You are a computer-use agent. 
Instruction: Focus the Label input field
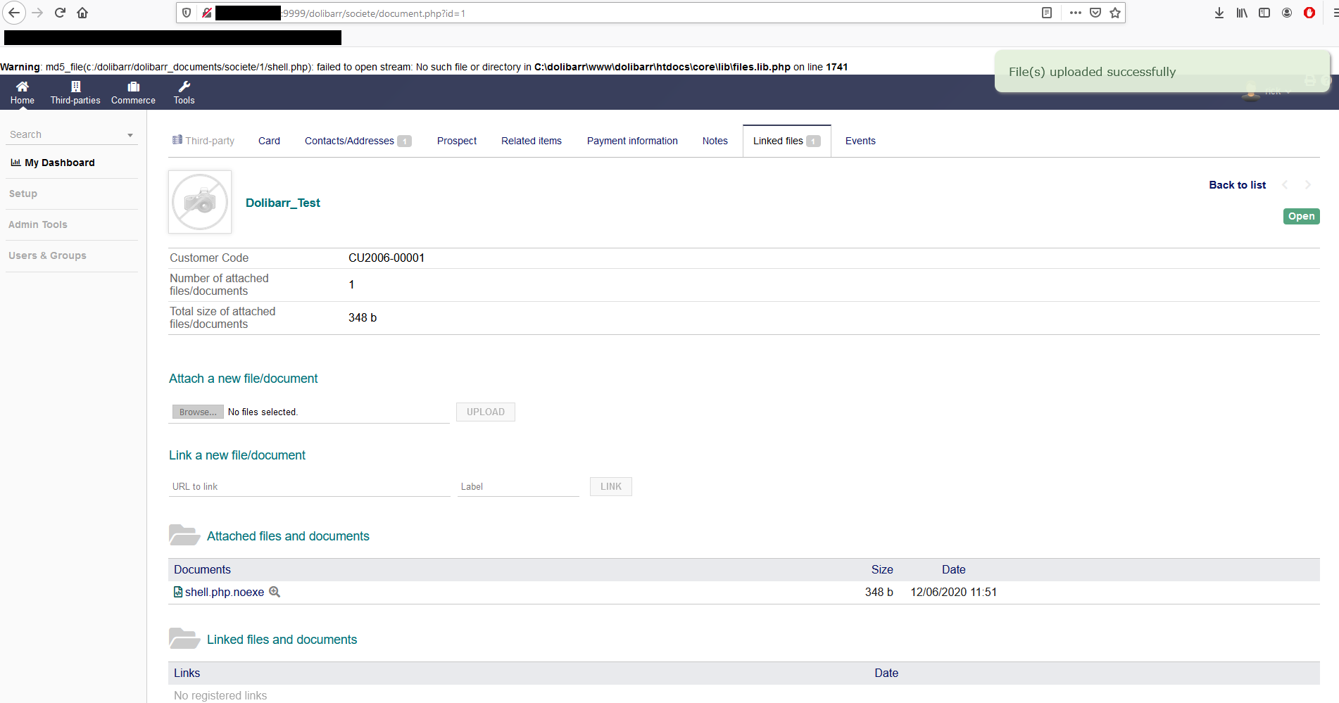(518, 486)
